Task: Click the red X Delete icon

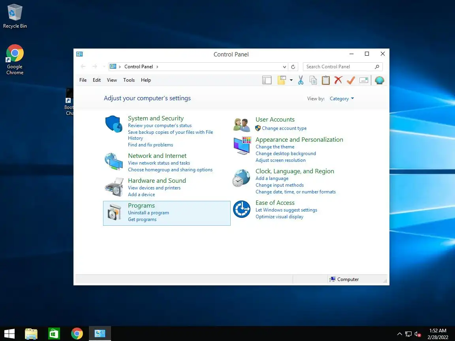Action: [x=338, y=80]
